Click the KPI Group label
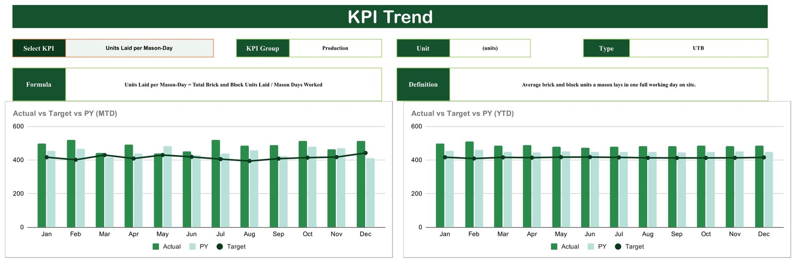 [x=263, y=48]
